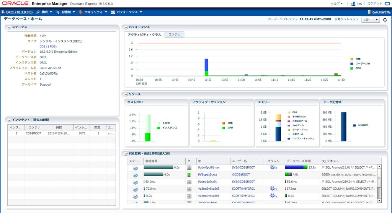
Task: Click the 継続時間 column header
Action: 164,161
